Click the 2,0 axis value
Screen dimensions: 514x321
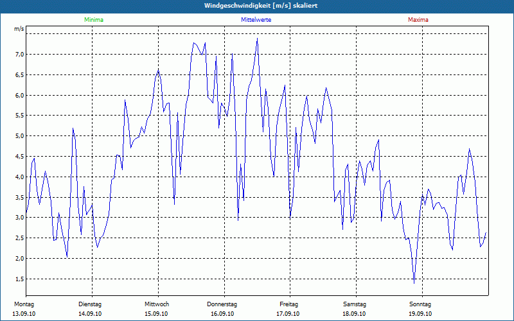point(20,259)
